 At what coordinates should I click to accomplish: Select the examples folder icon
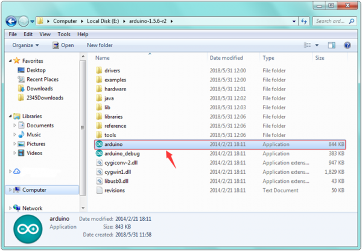click(99, 80)
